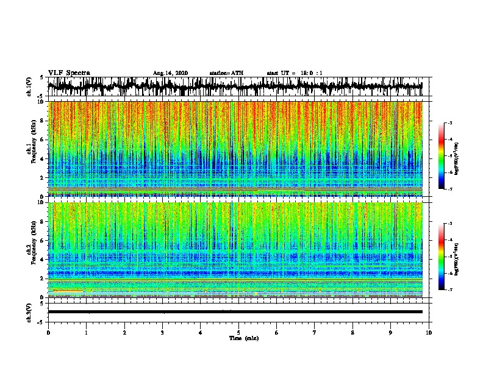Viewport: 483px width, 373px height.
Task: Click the 6 kHz tick on ch.2 frequency axis
Action: pos(42,241)
